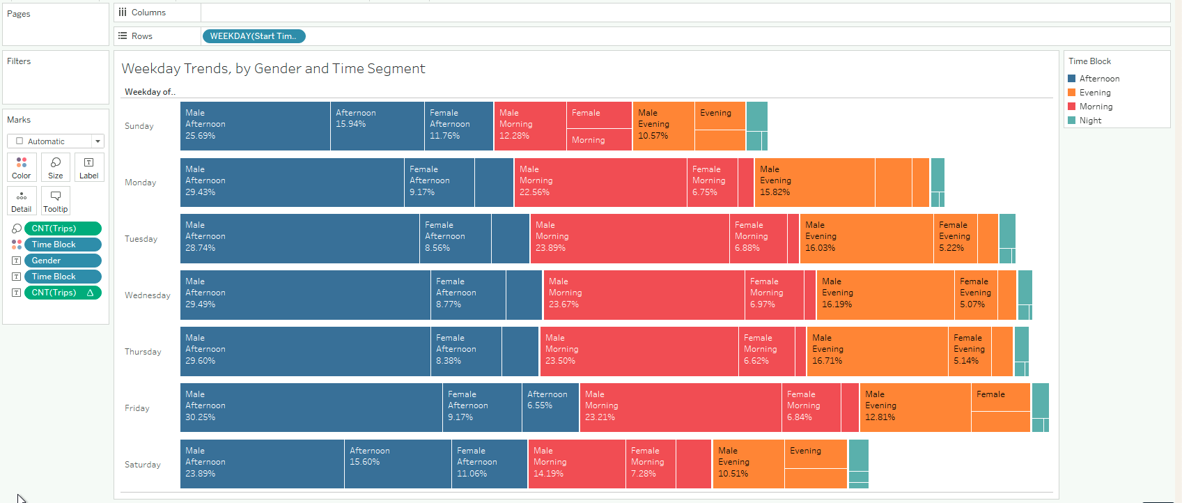
Task: Click Sunday Afternoon 15.94% block
Action: coord(378,126)
